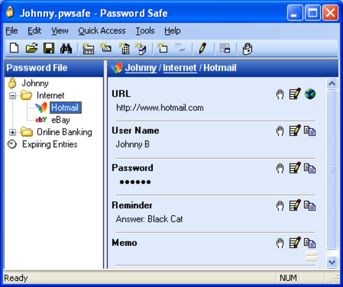Viewport: 343px width, 287px height.
Task: Open the View menu
Action: tap(60, 30)
